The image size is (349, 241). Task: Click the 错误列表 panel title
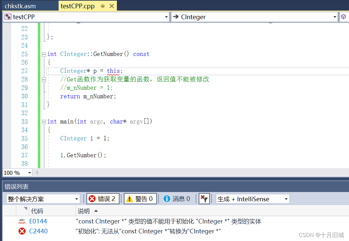point(17,186)
